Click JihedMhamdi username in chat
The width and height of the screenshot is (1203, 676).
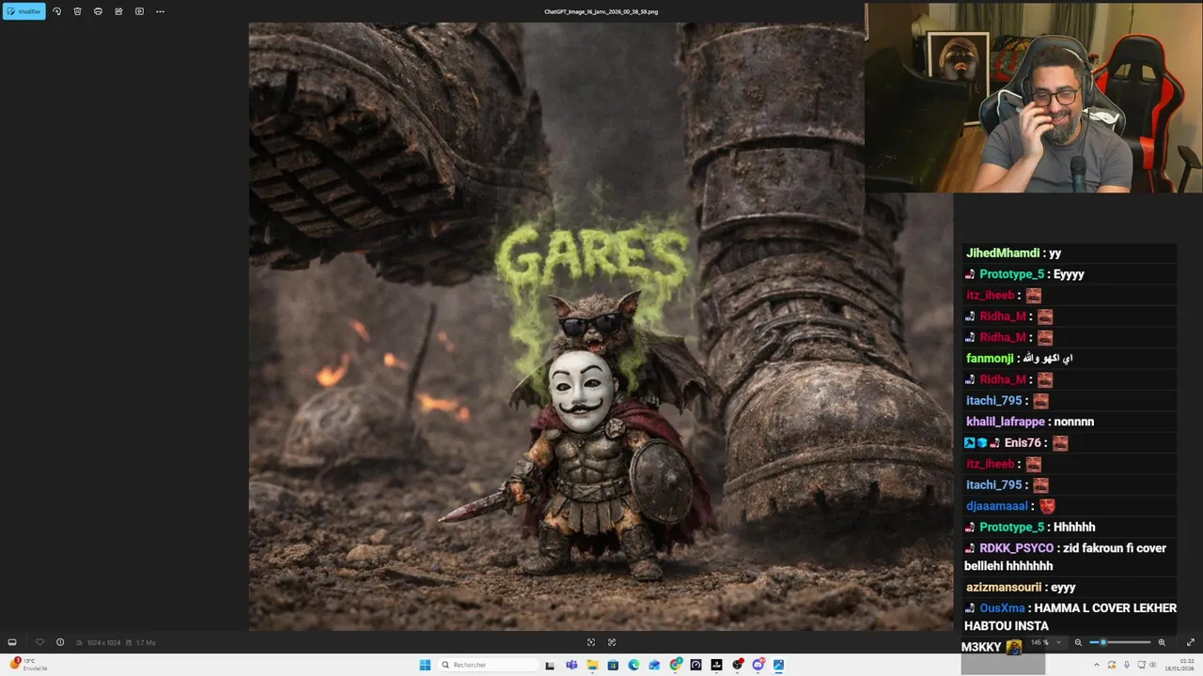(1003, 253)
